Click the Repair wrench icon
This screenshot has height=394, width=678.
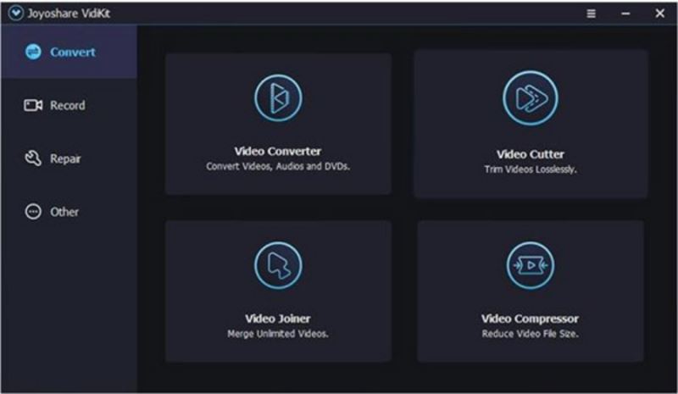(33, 158)
